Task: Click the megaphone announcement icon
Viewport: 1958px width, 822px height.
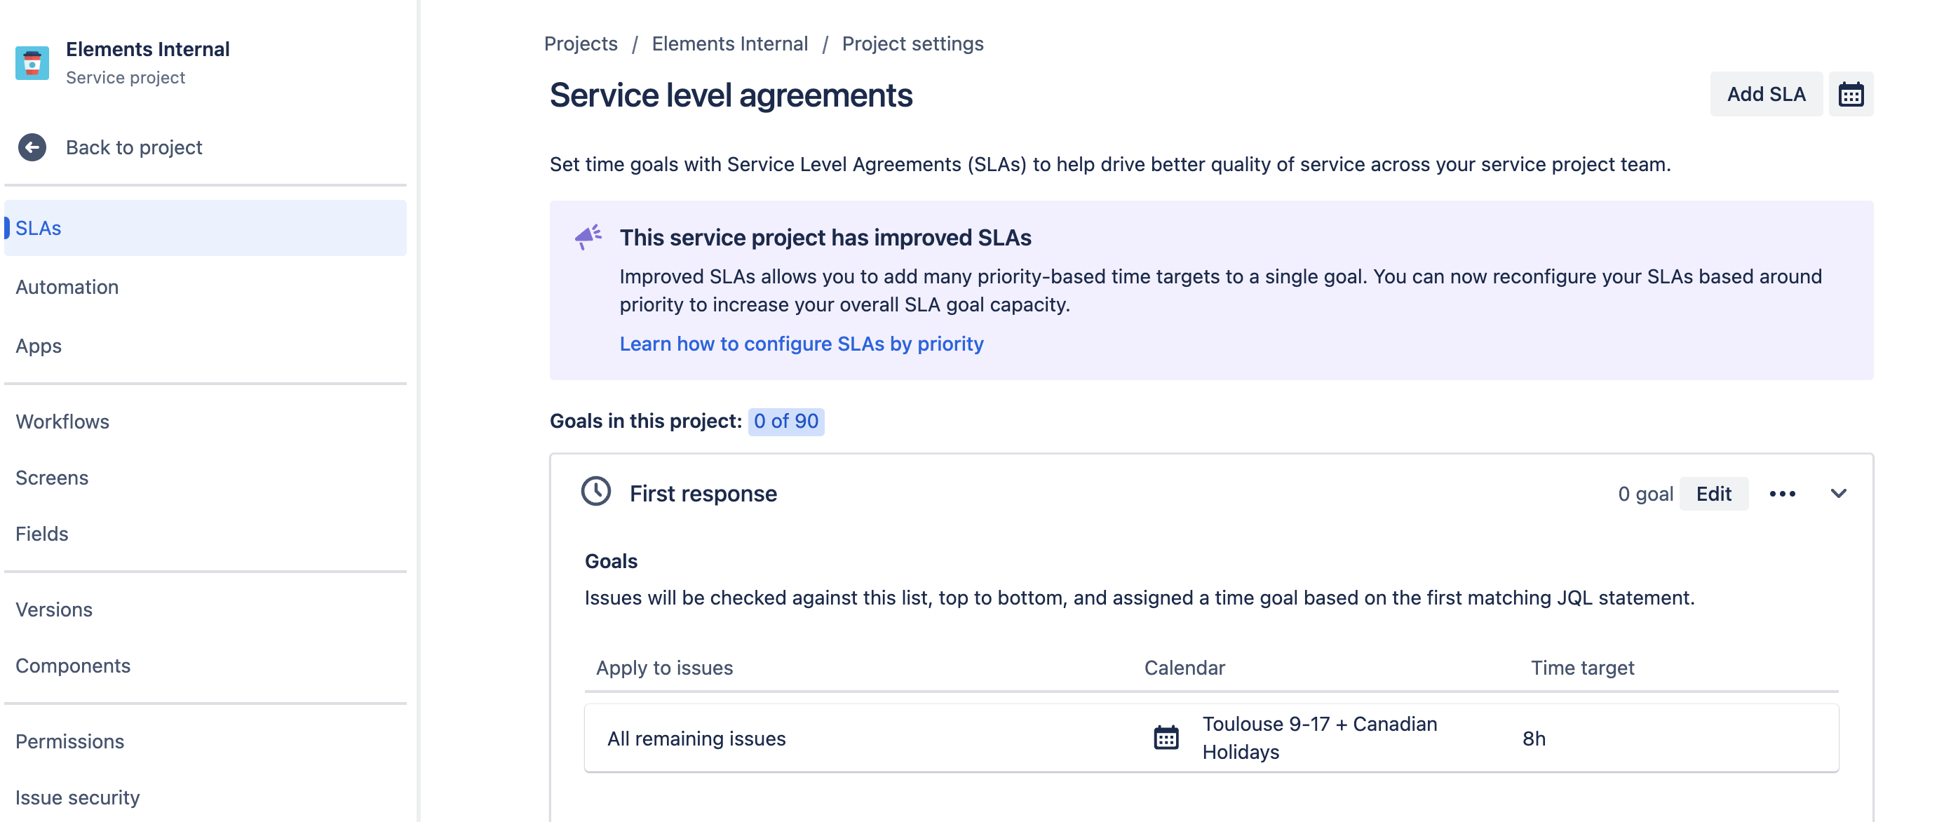Action: 588,237
